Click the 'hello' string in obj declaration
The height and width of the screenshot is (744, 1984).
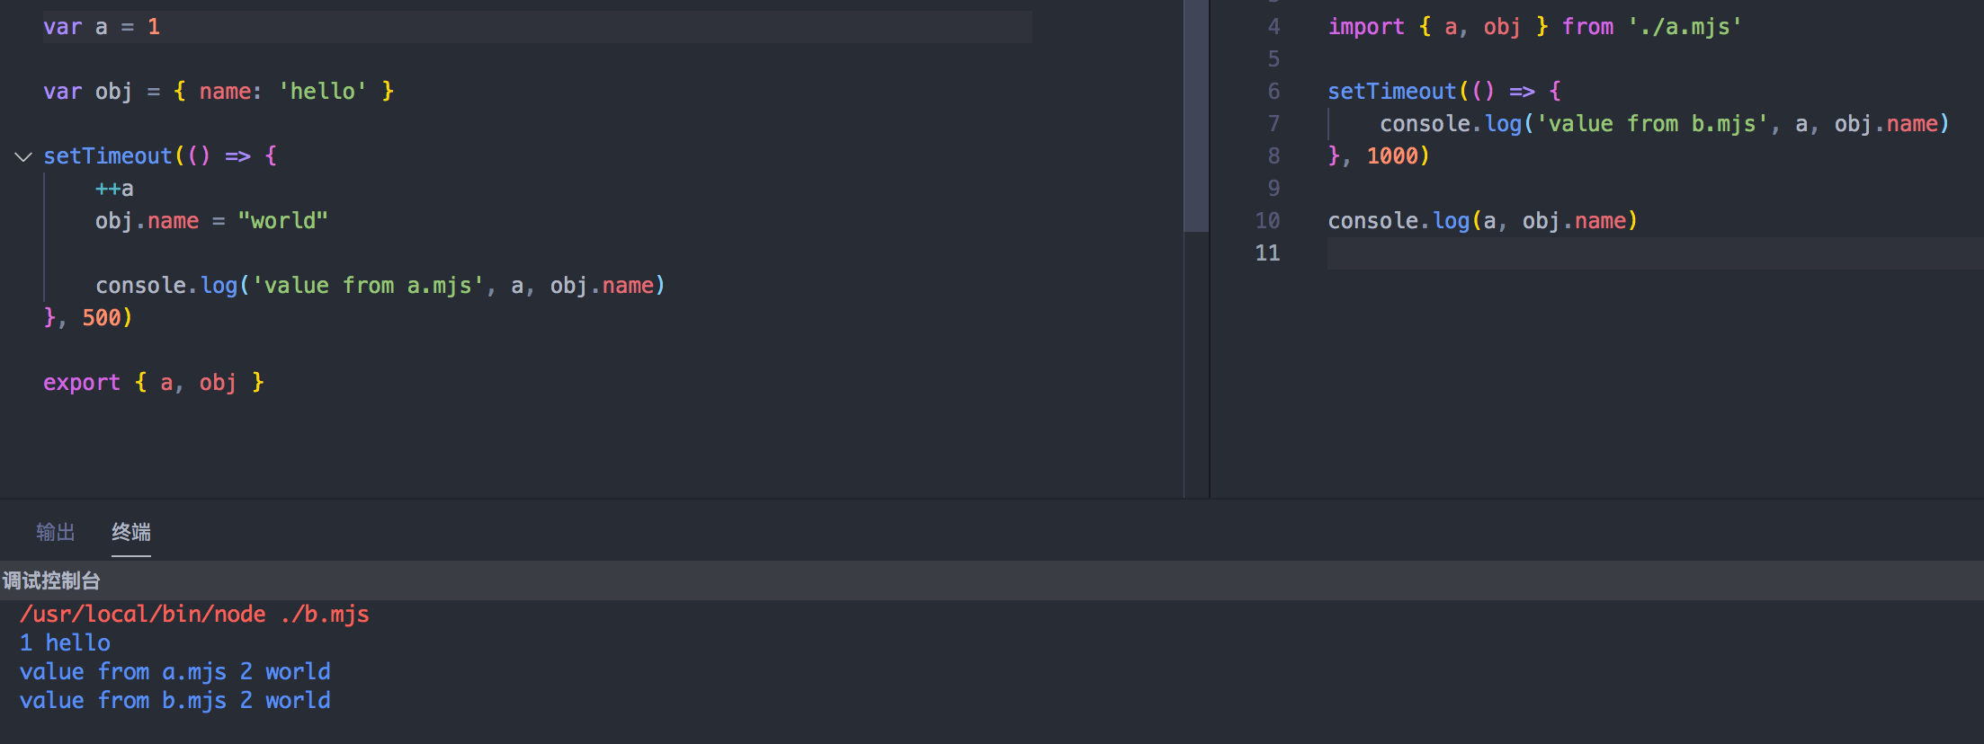(323, 92)
